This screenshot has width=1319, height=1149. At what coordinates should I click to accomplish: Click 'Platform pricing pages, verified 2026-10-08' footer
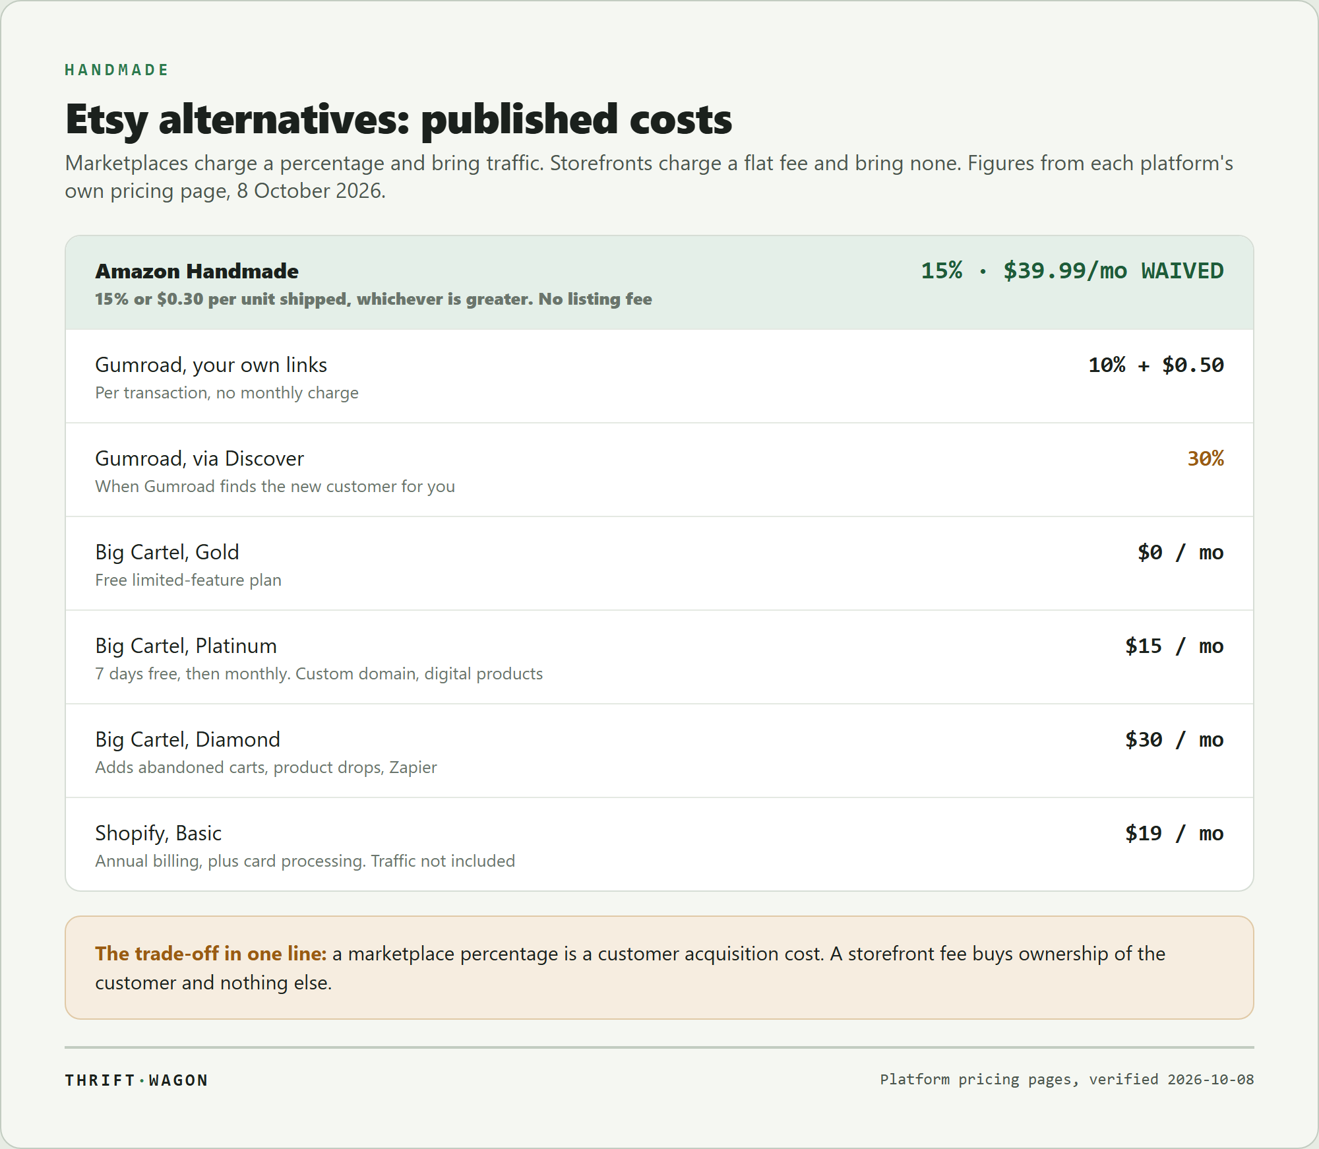(1067, 1080)
